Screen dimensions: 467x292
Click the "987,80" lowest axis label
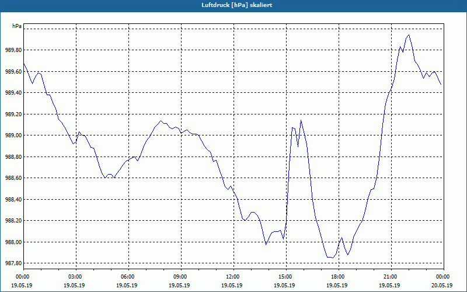[13, 263]
